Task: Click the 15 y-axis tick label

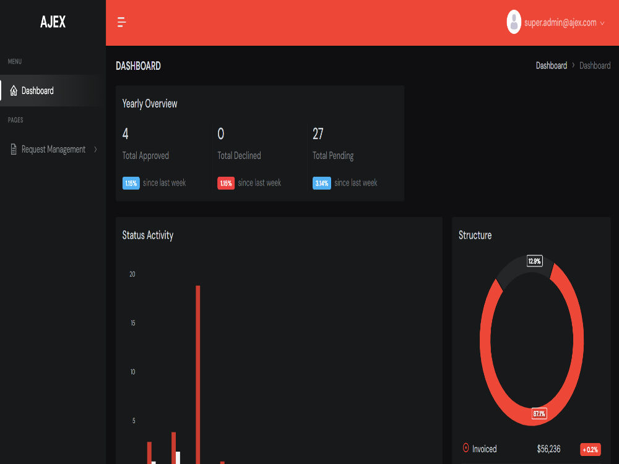Action: 132,323
